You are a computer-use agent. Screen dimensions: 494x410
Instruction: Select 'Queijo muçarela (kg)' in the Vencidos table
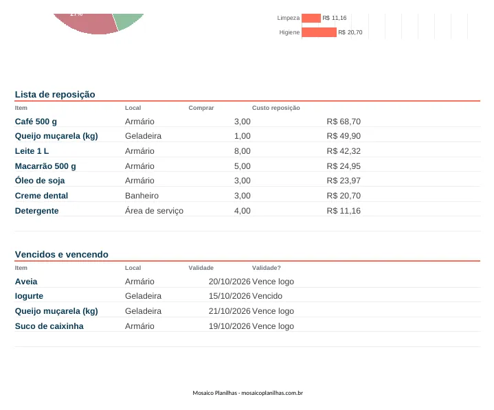56,311
